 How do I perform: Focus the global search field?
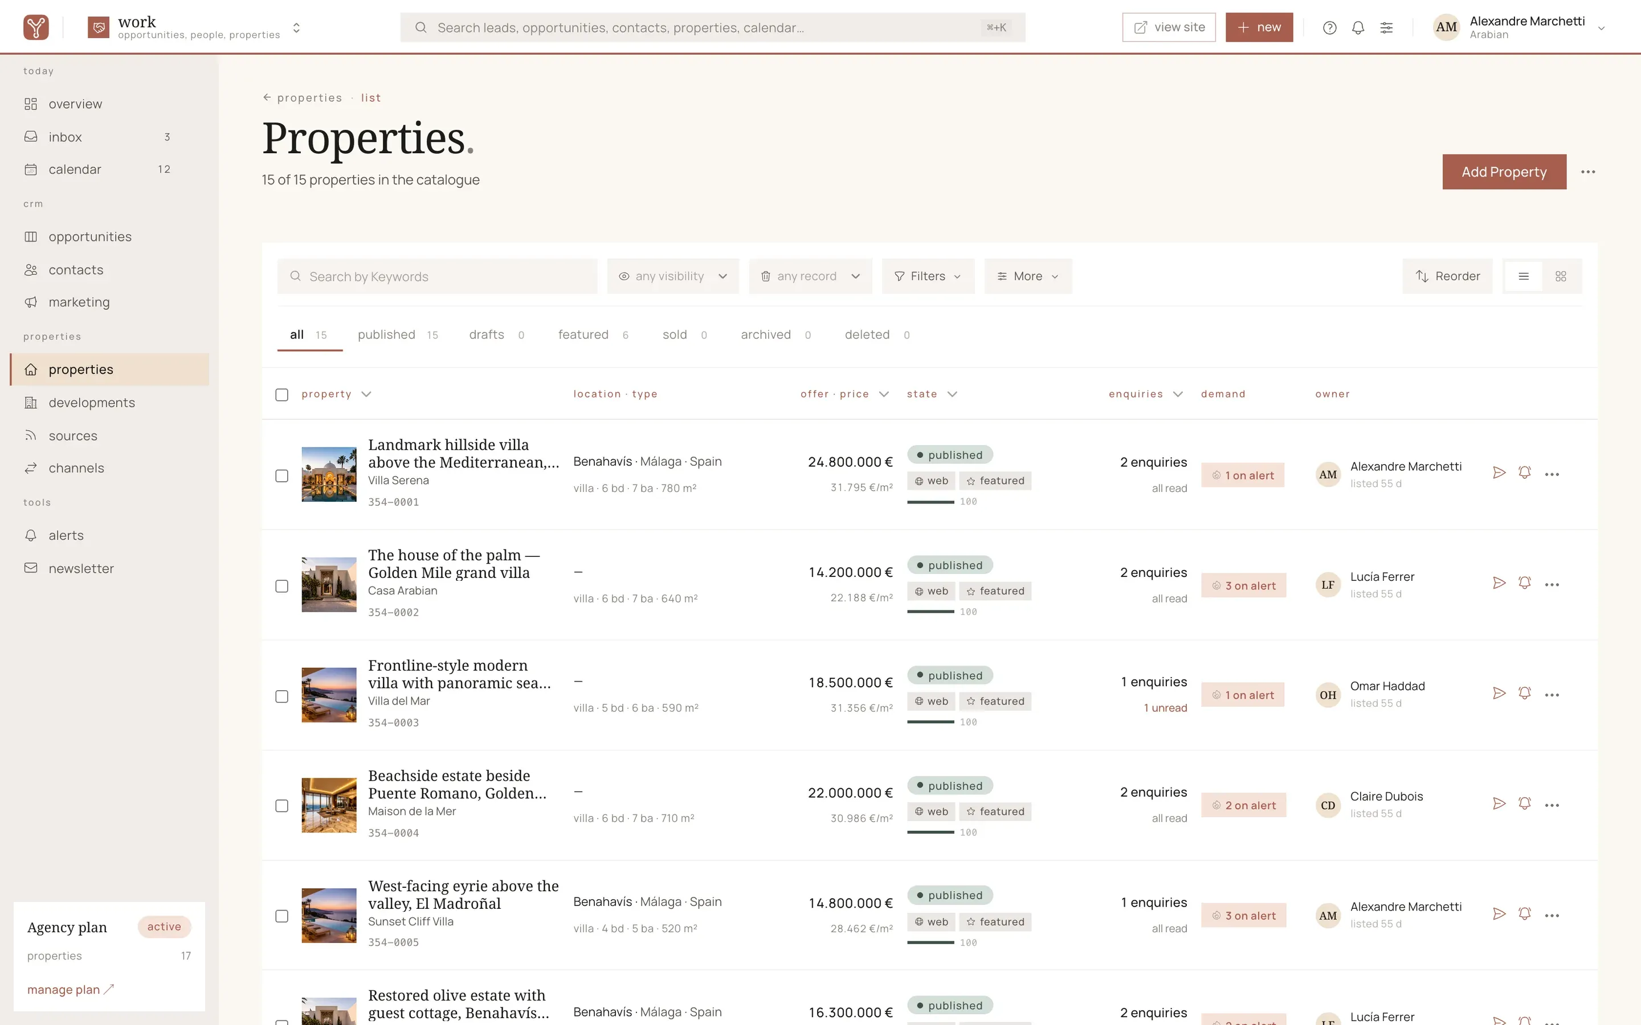point(713,27)
